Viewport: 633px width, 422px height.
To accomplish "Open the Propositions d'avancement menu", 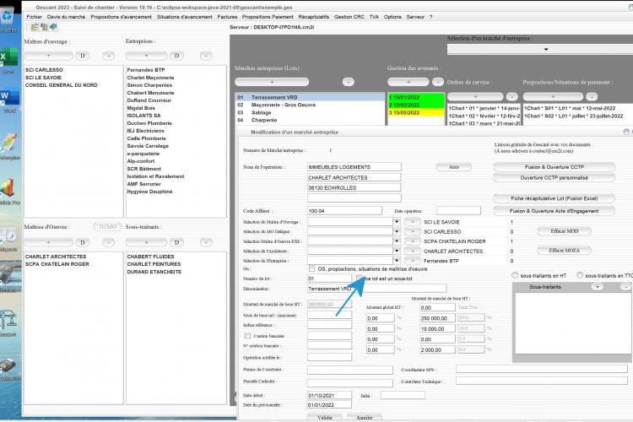I will coord(121,17).
